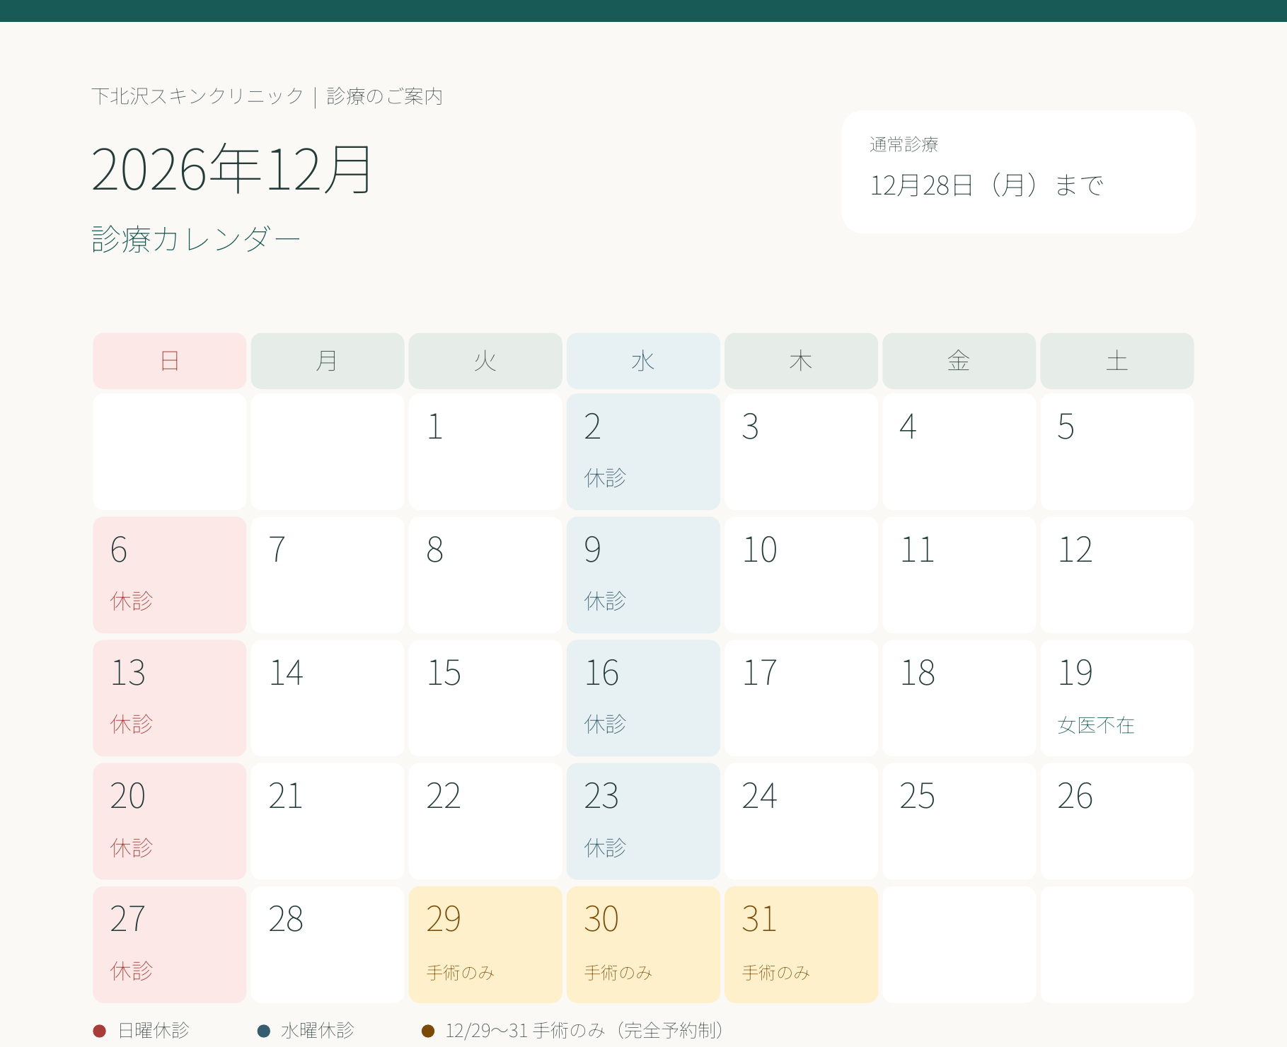The image size is (1287, 1047).
Task: Click the 2026年12月 title
Action: coord(232,170)
